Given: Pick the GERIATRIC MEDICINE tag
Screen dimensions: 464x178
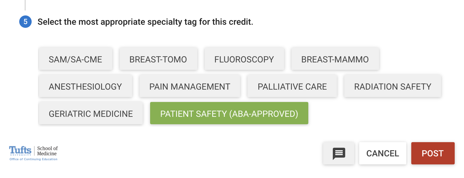Looking at the screenshot, I should tap(91, 113).
